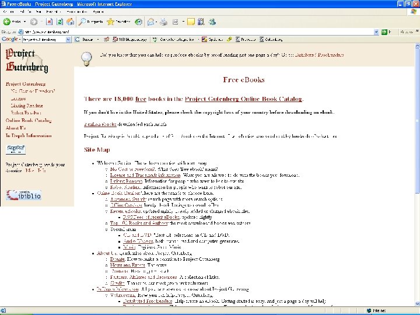The width and height of the screenshot is (420, 315).
Task: Open the Ver menu
Action: pos(38,12)
